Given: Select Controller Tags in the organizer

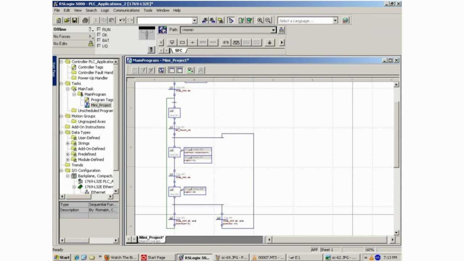Looking at the screenshot, I should tap(91, 67).
